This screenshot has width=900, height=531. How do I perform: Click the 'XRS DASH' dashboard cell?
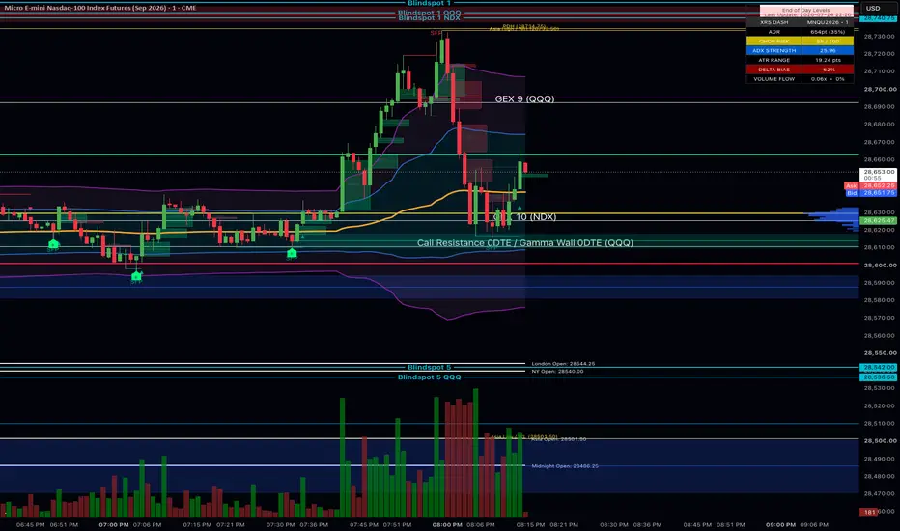(773, 22)
